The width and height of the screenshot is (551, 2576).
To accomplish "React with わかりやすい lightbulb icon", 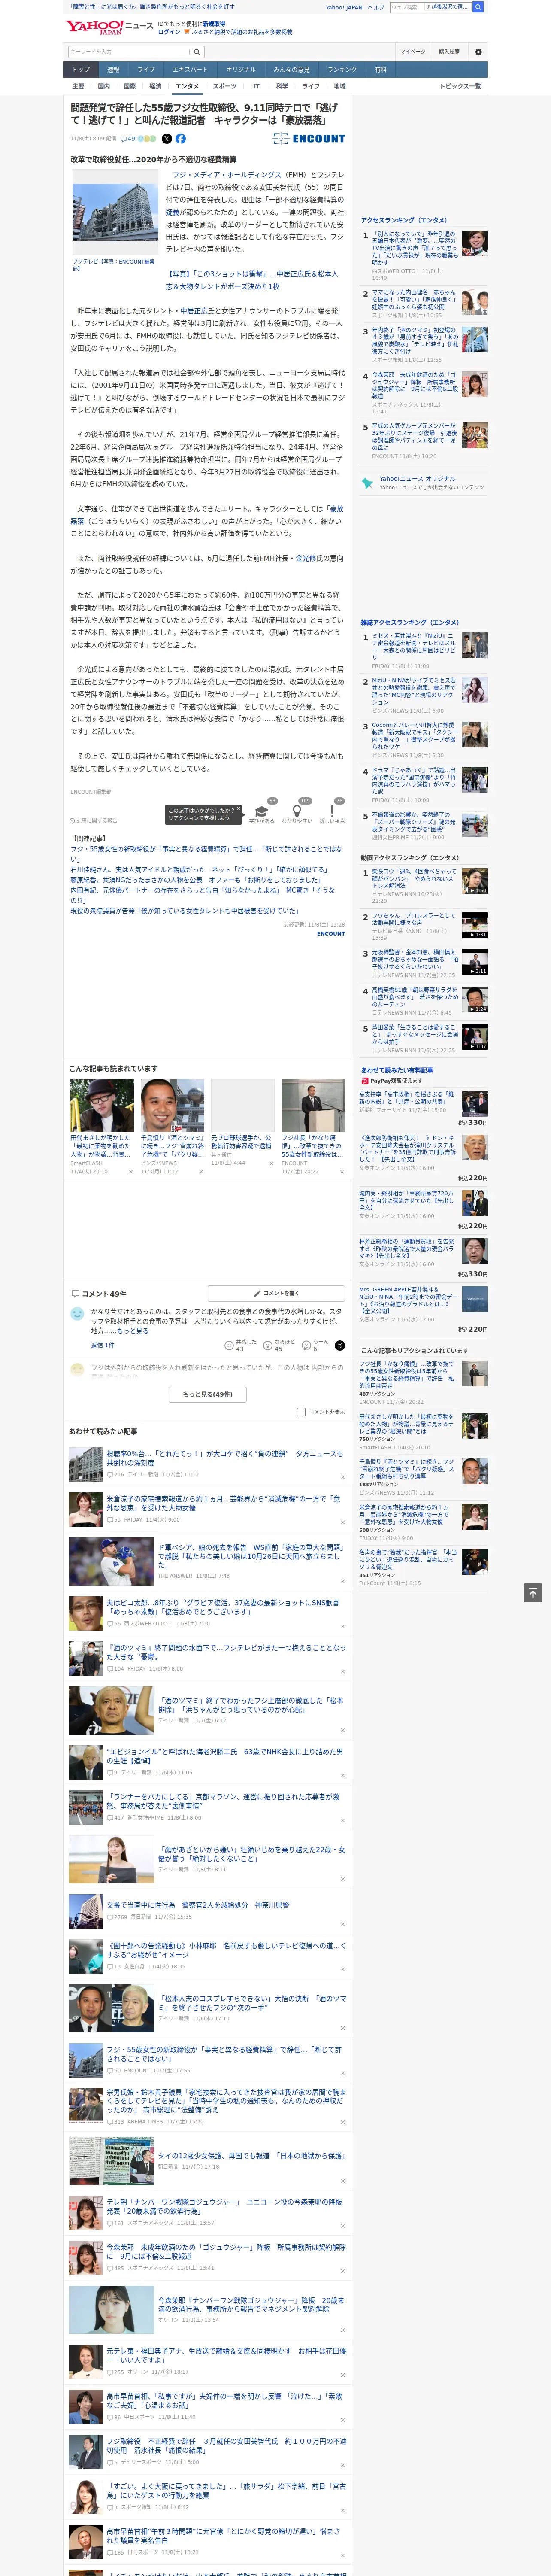I will click(297, 811).
